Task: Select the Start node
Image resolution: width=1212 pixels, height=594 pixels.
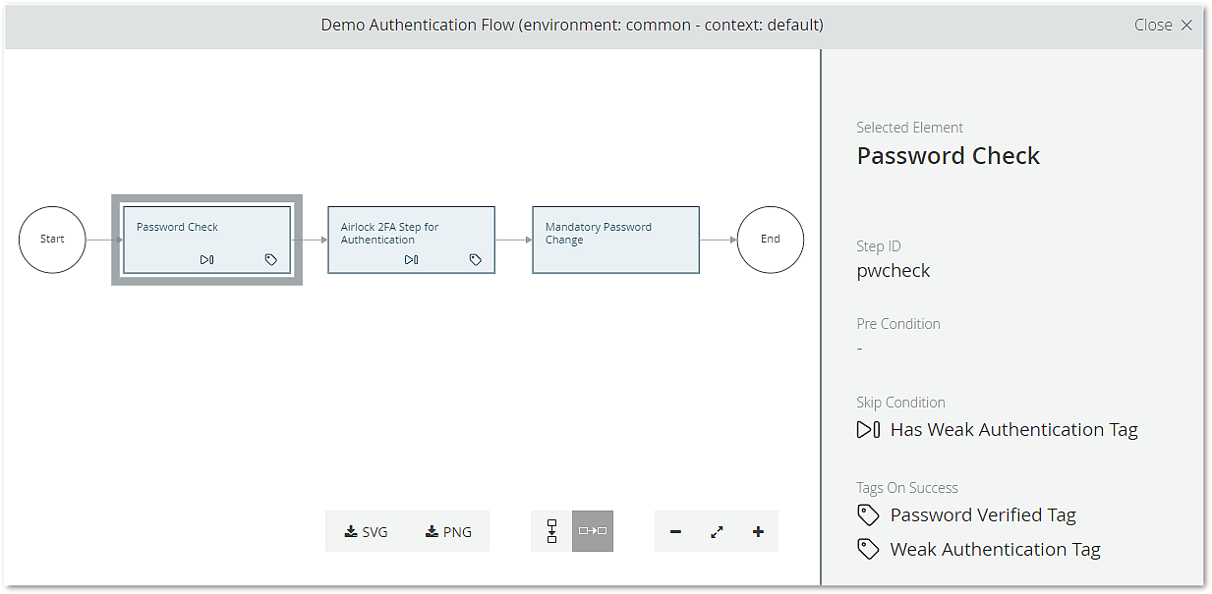Action: pyautogui.click(x=52, y=239)
